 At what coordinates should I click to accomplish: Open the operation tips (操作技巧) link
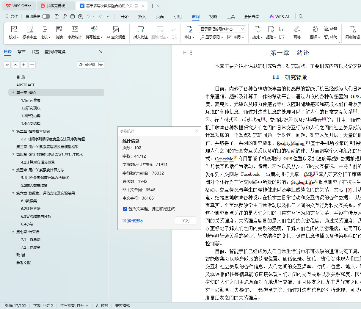(x=135, y=221)
